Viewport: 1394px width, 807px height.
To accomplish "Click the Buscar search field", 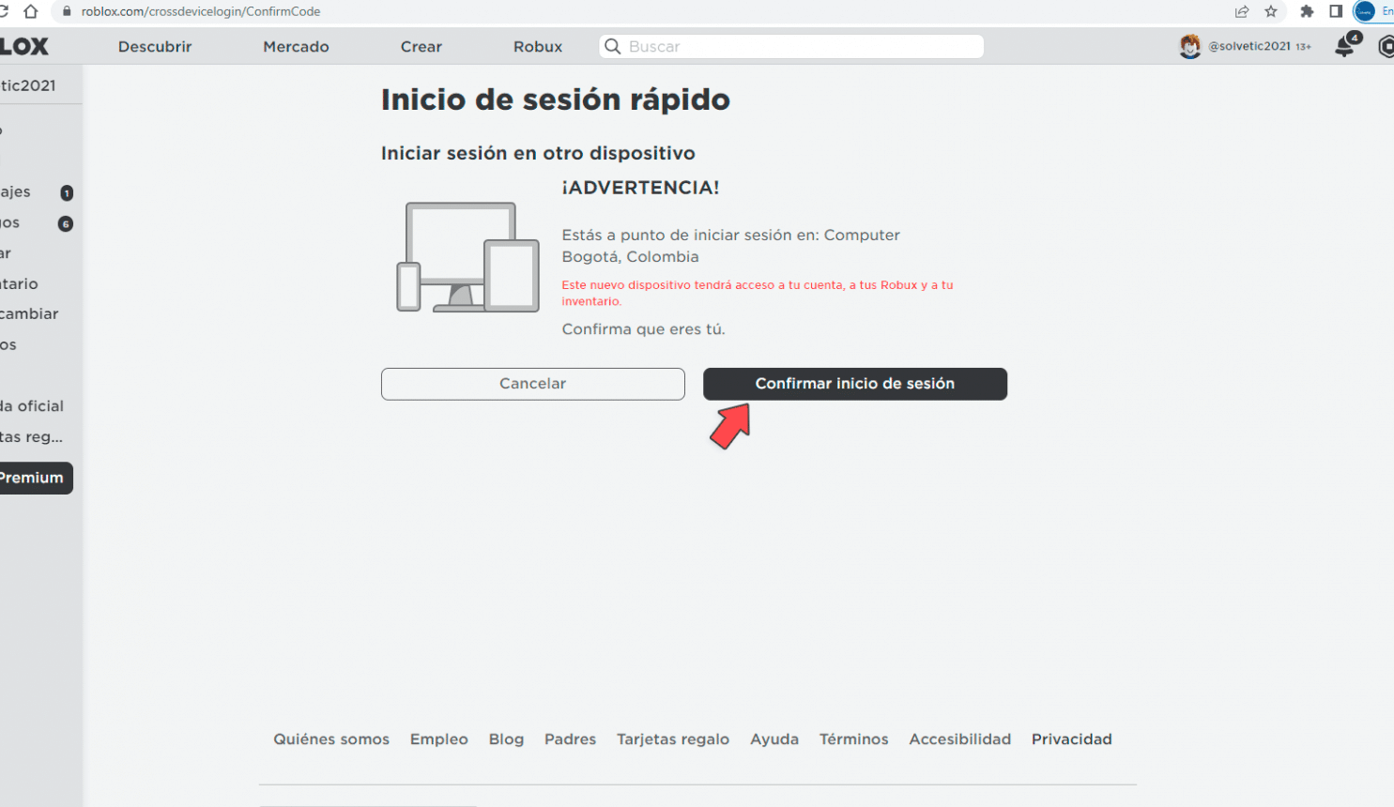I will click(791, 46).
